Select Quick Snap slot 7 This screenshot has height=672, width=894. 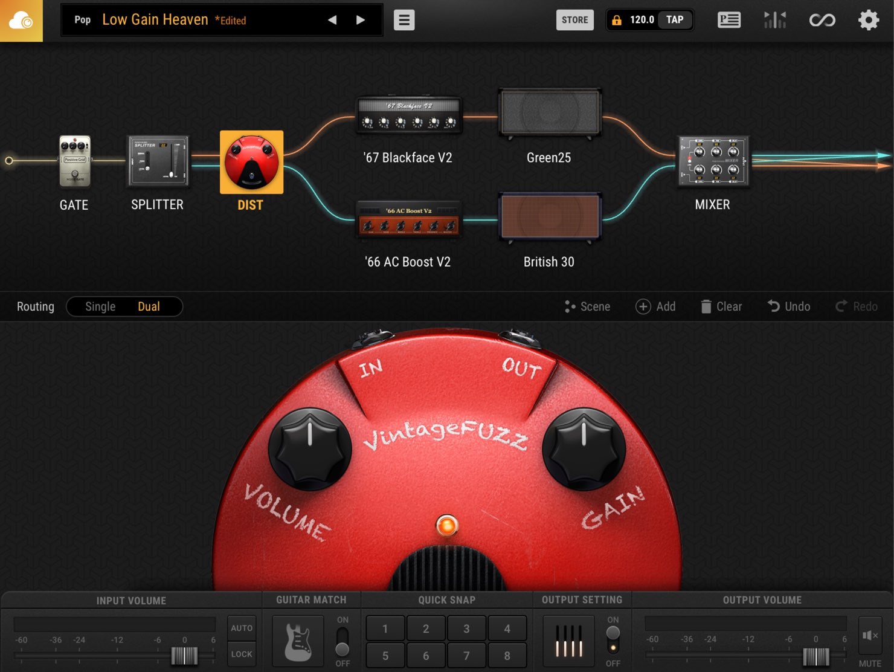click(466, 655)
